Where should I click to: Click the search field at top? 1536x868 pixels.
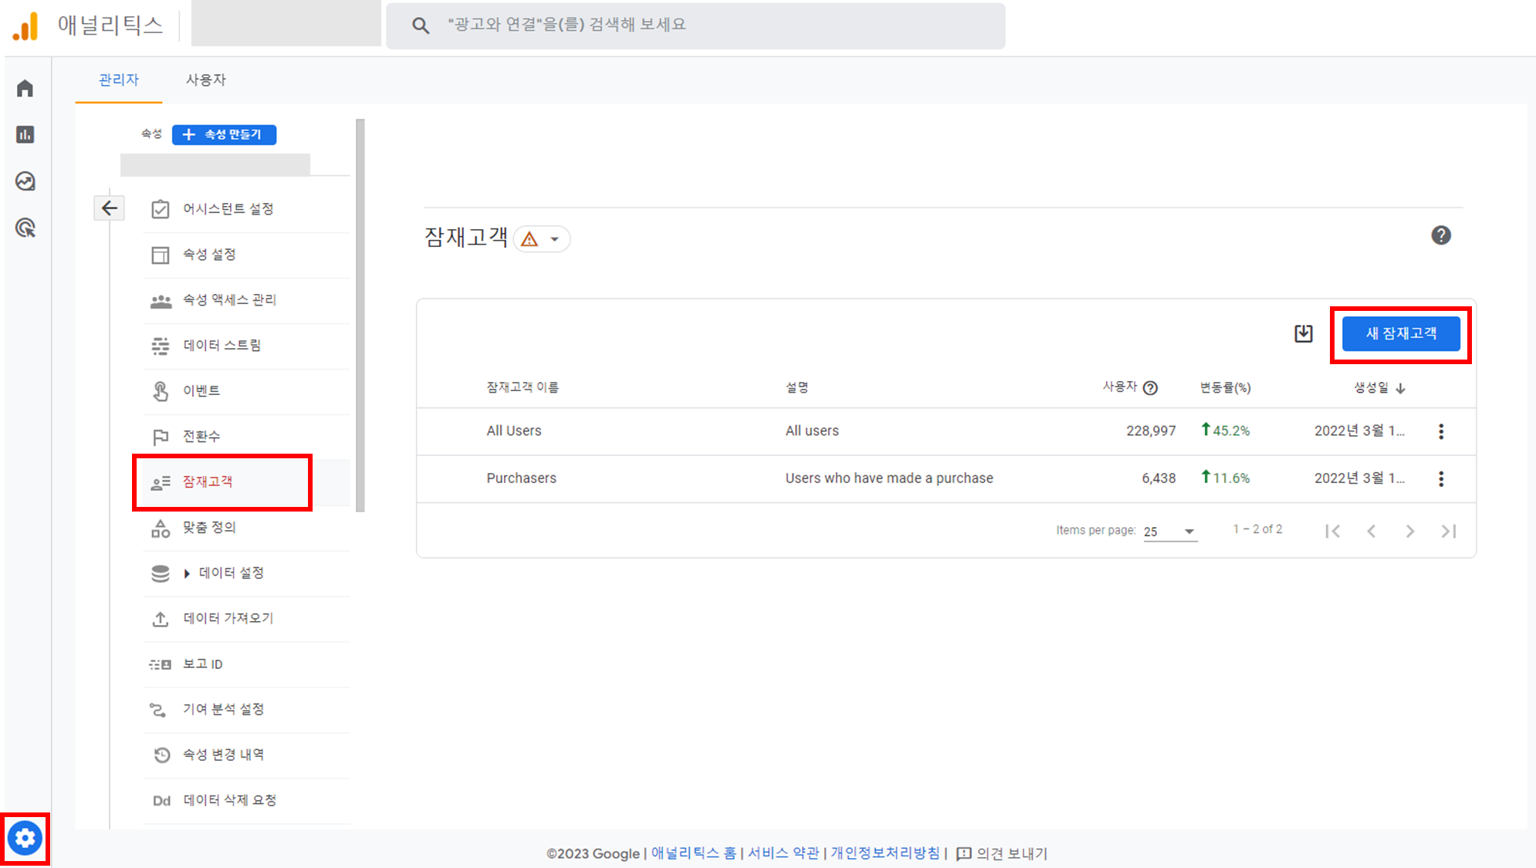click(x=695, y=25)
